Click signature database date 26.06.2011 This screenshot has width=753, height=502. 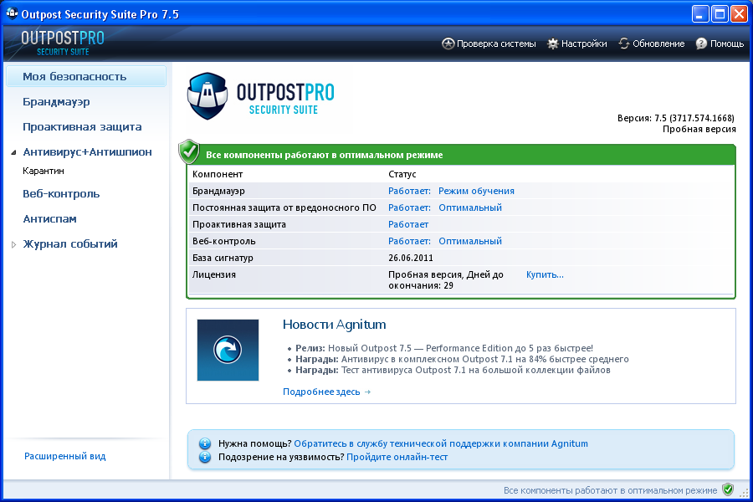click(x=411, y=258)
